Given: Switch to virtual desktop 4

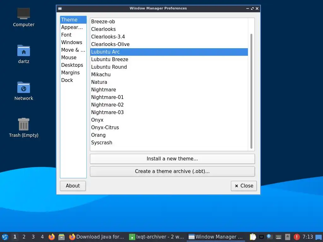Looking at the screenshot, I should click(42, 237).
